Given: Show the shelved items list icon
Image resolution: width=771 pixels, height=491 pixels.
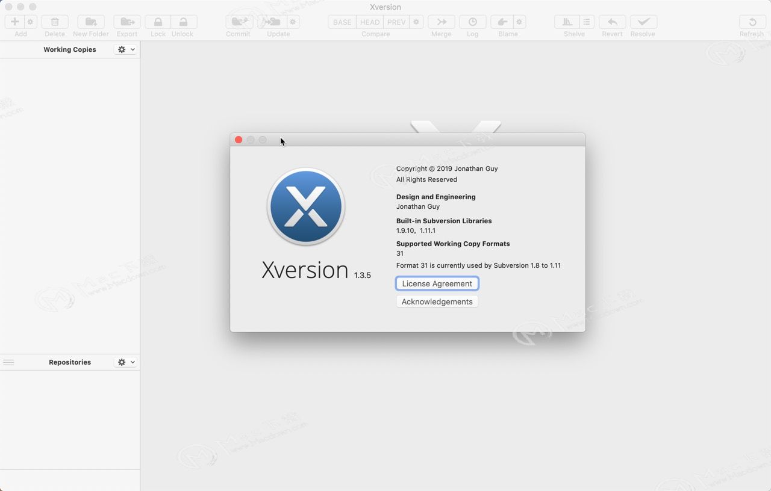Looking at the screenshot, I should (587, 22).
